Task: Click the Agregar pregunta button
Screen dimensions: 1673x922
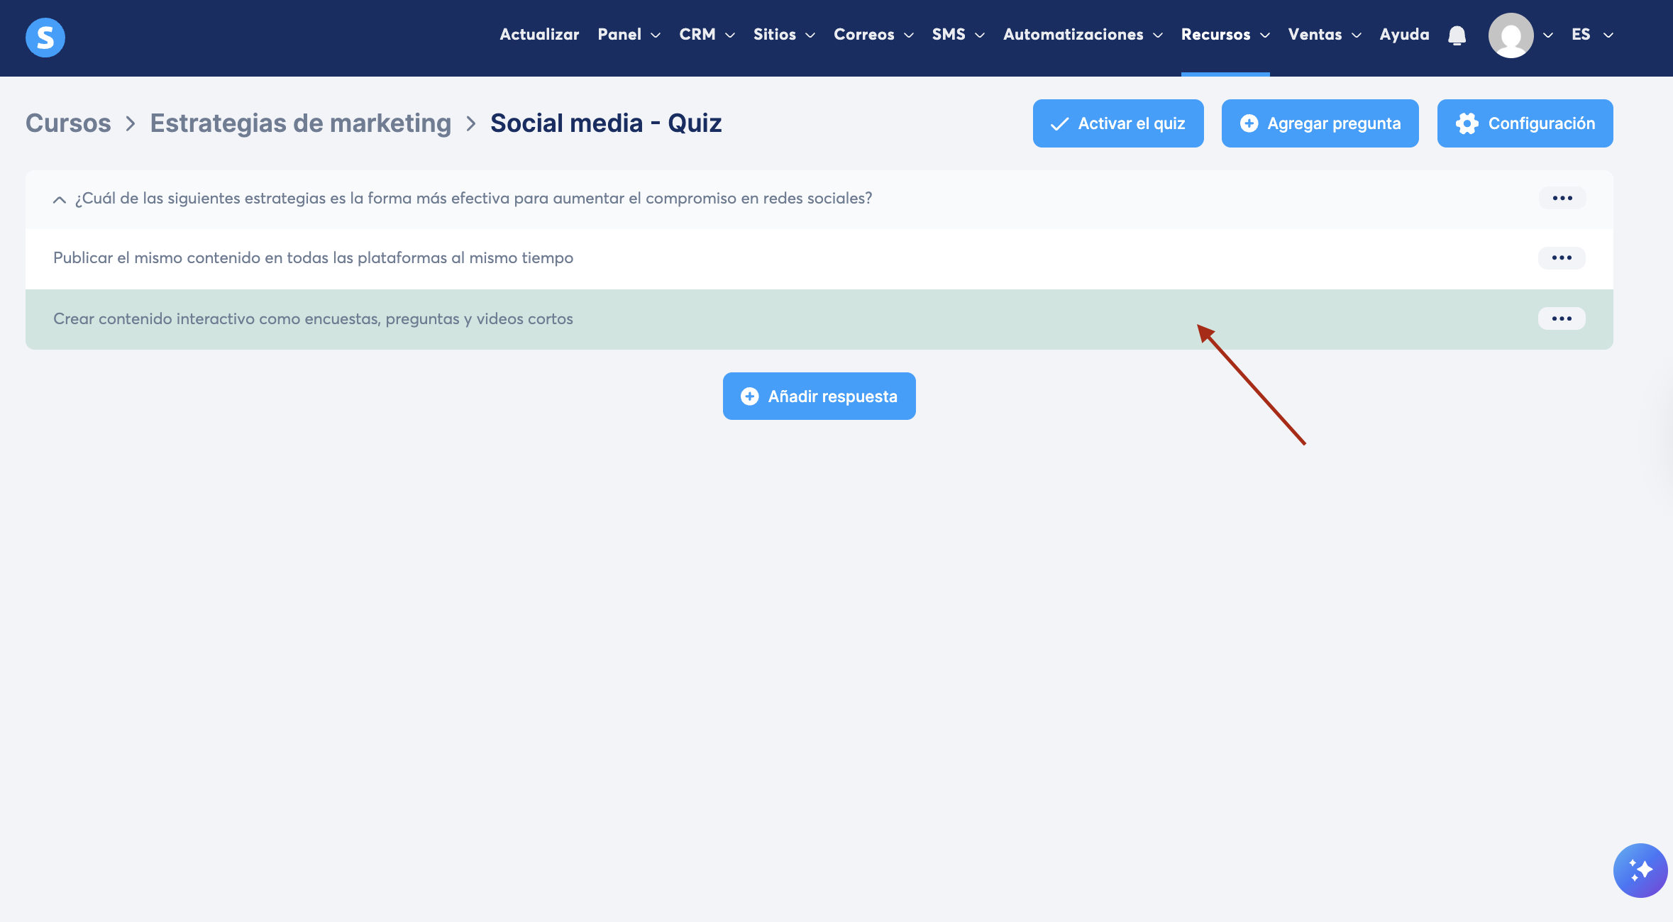Action: 1320,123
